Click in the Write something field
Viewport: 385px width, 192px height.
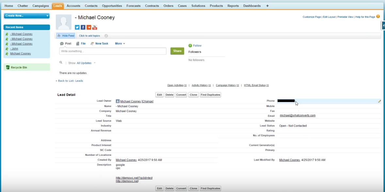click(113, 51)
